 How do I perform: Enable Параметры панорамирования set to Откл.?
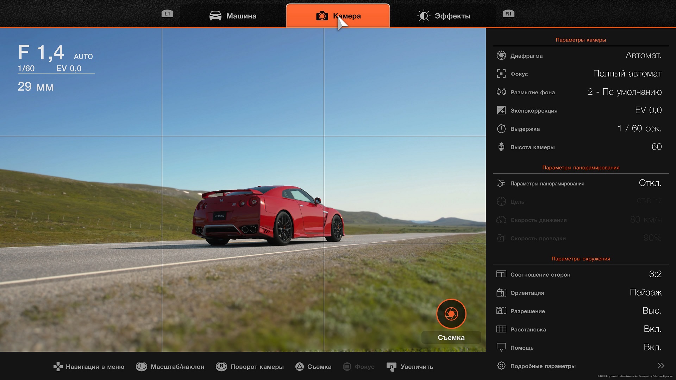(650, 183)
